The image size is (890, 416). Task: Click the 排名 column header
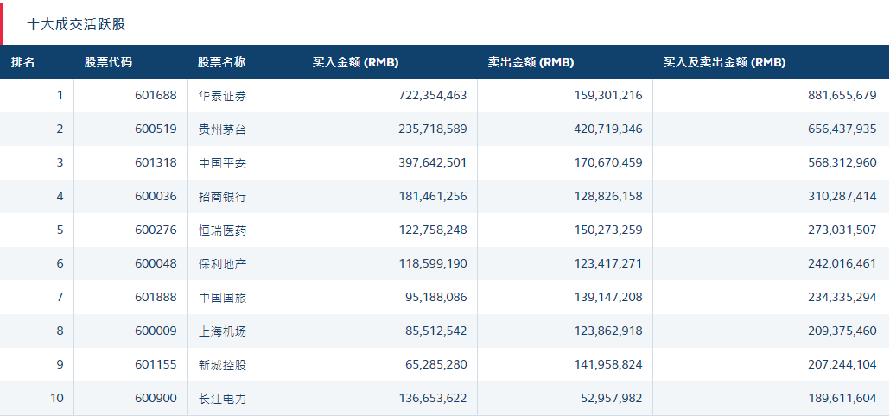click(22, 62)
